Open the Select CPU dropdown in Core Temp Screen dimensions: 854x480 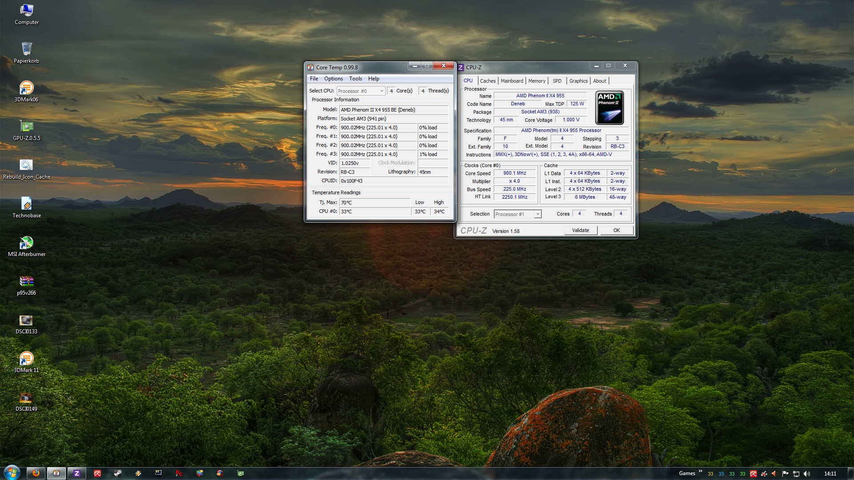[361, 91]
